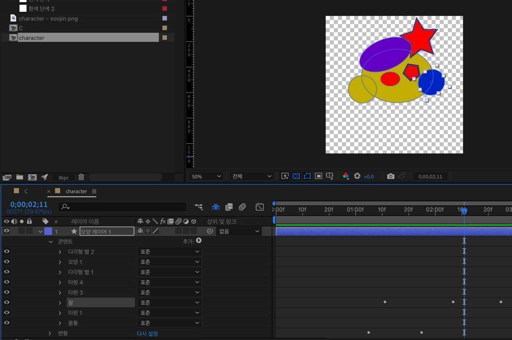Toggle the transparency grid button
The image size is (512, 340).
coord(296,176)
